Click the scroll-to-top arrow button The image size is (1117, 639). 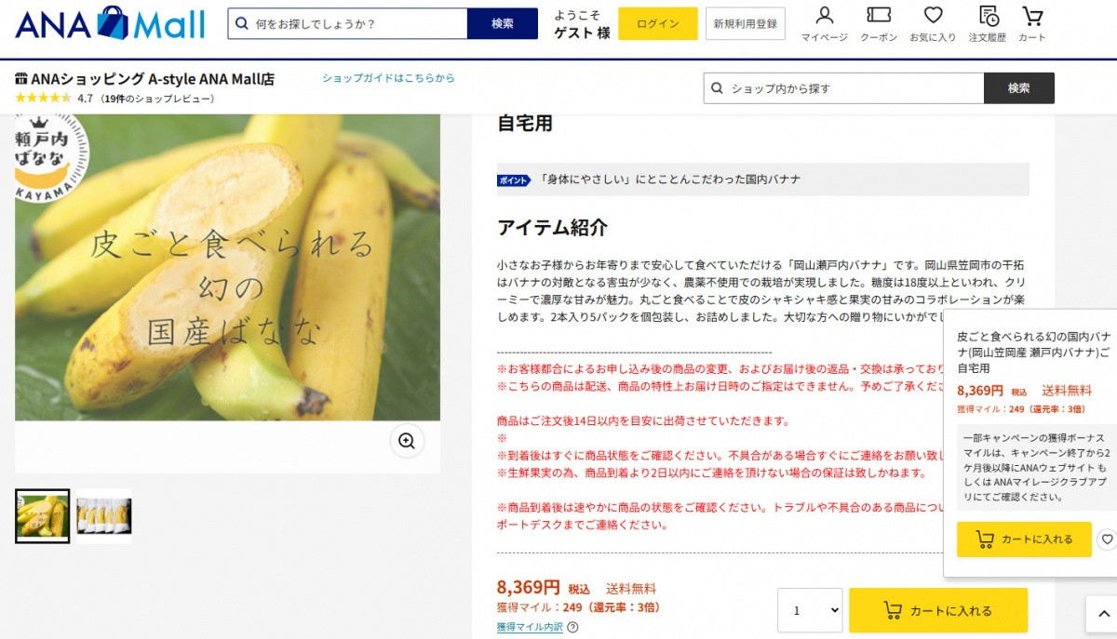click(x=1101, y=614)
